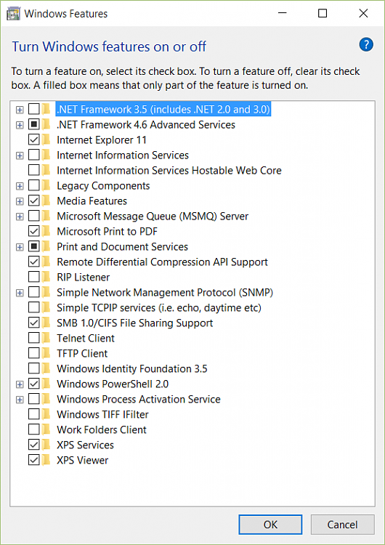Click the Windows Features title bar icon

(x=13, y=14)
